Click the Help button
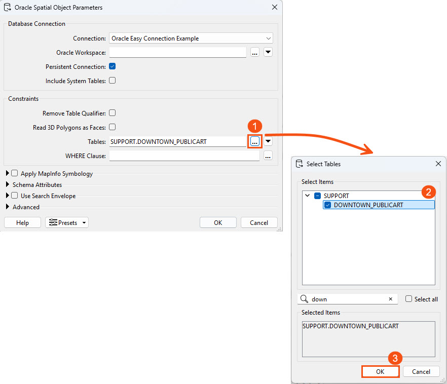This screenshot has height=384, width=447. pos(22,222)
